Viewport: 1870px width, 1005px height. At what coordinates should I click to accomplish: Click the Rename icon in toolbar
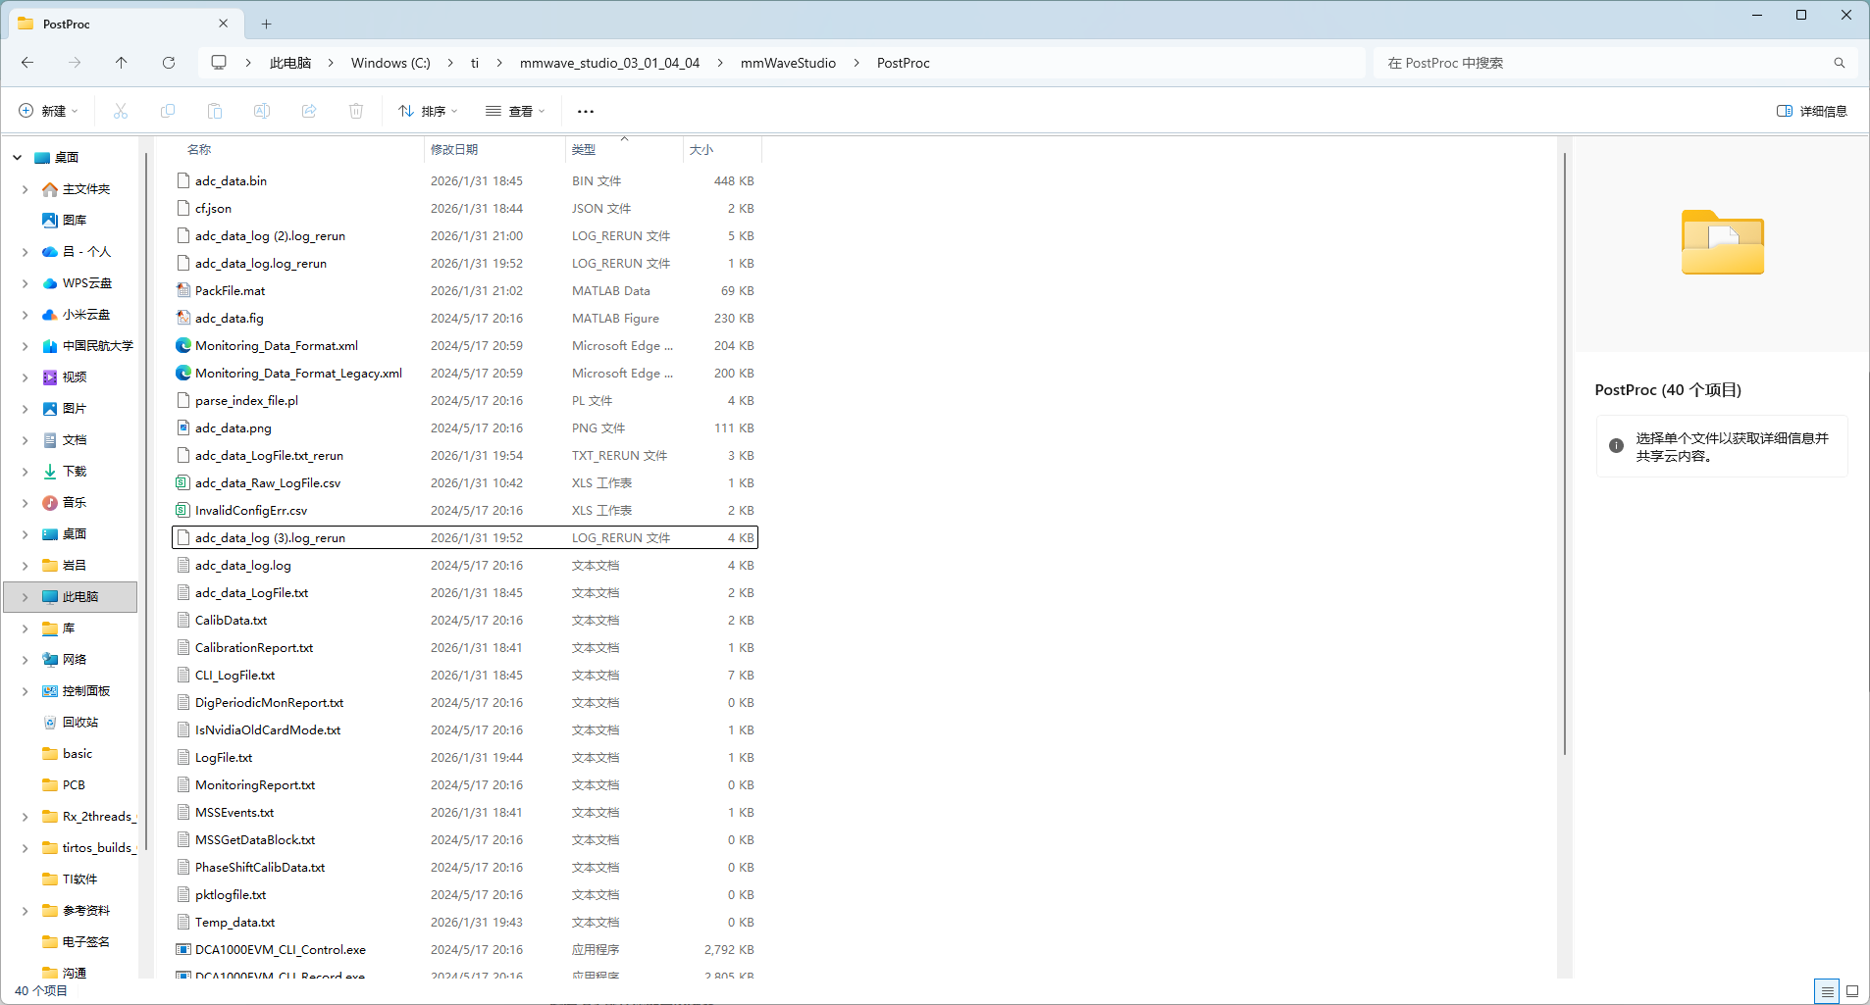pyautogui.click(x=262, y=111)
